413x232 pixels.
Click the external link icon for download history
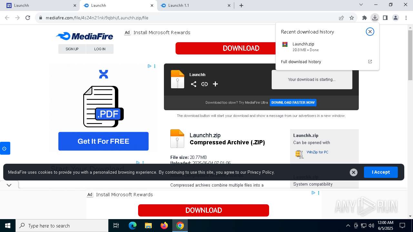click(370, 62)
